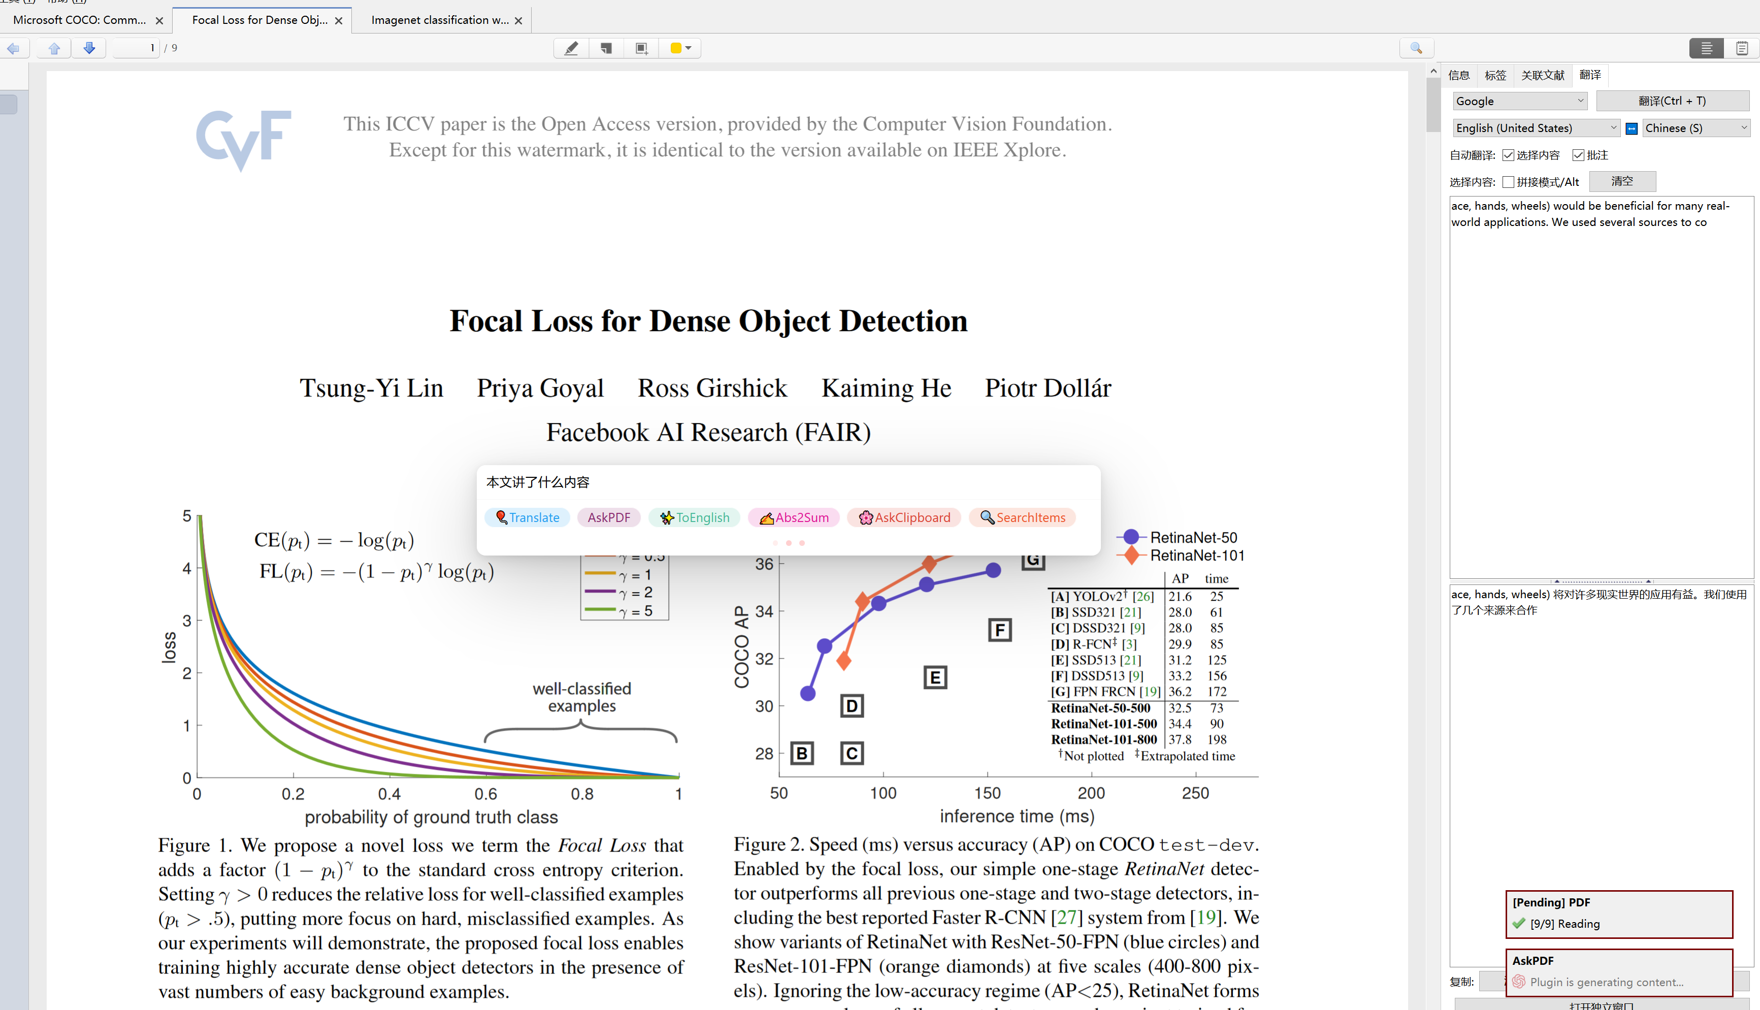
Task: Toggle auto-translate 选择内容 checkbox
Action: click(x=1508, y=155)
